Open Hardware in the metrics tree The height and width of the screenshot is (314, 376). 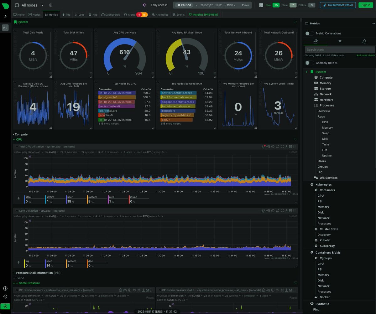(326, 100)
